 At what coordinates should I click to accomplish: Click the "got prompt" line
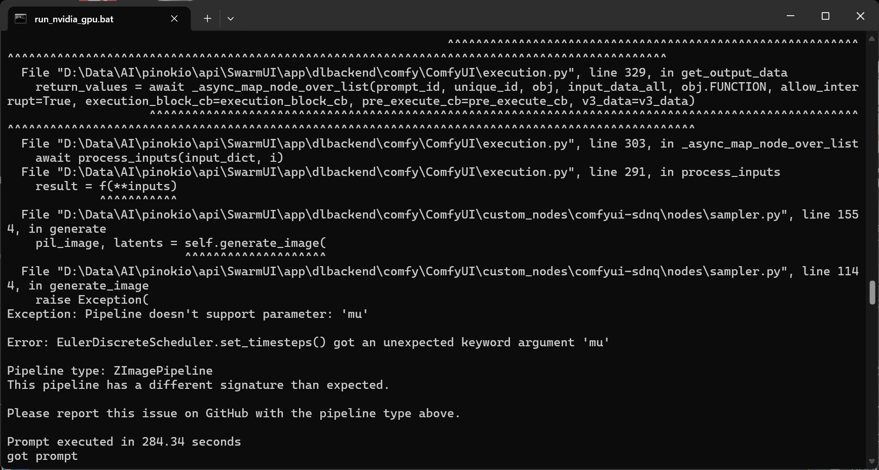coord(43,456)
